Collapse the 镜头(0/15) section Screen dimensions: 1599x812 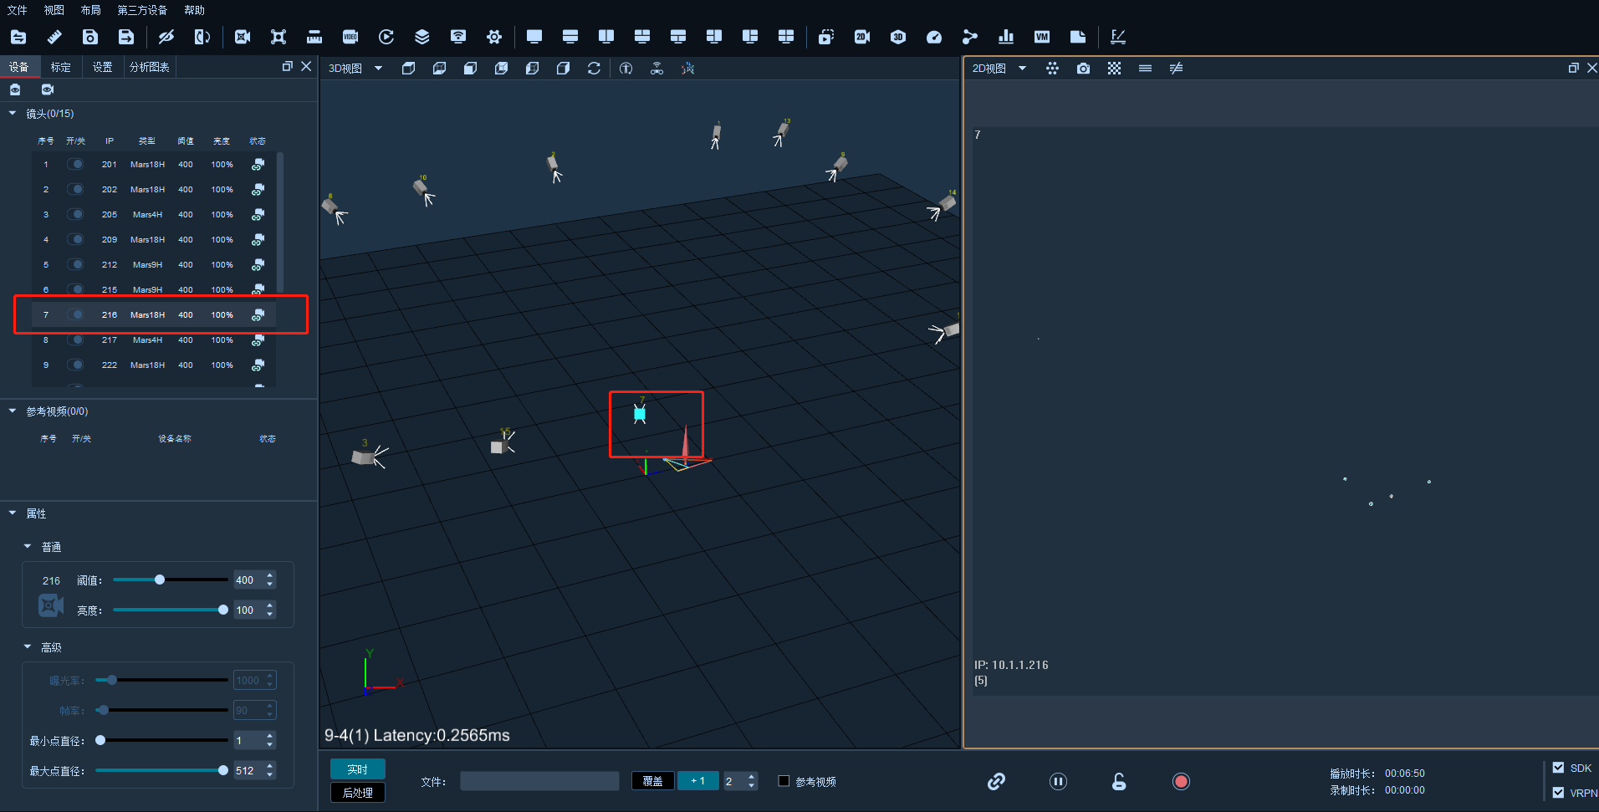tap(13, 113)
